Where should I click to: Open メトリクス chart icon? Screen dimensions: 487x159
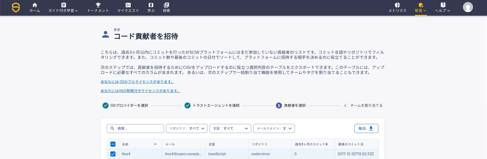click(397, 5)
